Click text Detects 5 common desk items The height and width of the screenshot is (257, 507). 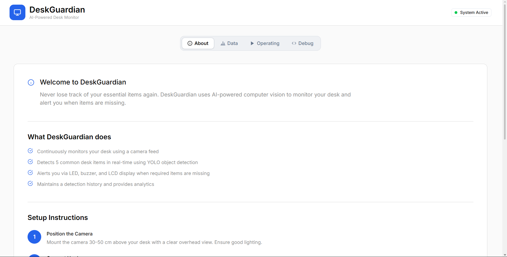(x=117, y=162)
